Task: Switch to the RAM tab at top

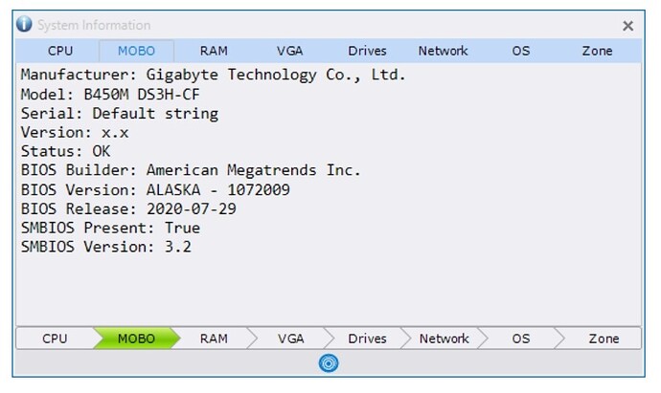Action: click(214, 51)
